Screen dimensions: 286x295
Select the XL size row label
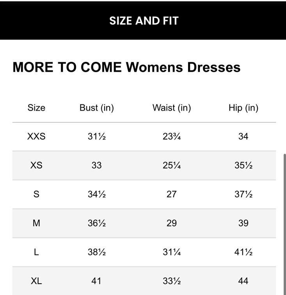(36, 281)
